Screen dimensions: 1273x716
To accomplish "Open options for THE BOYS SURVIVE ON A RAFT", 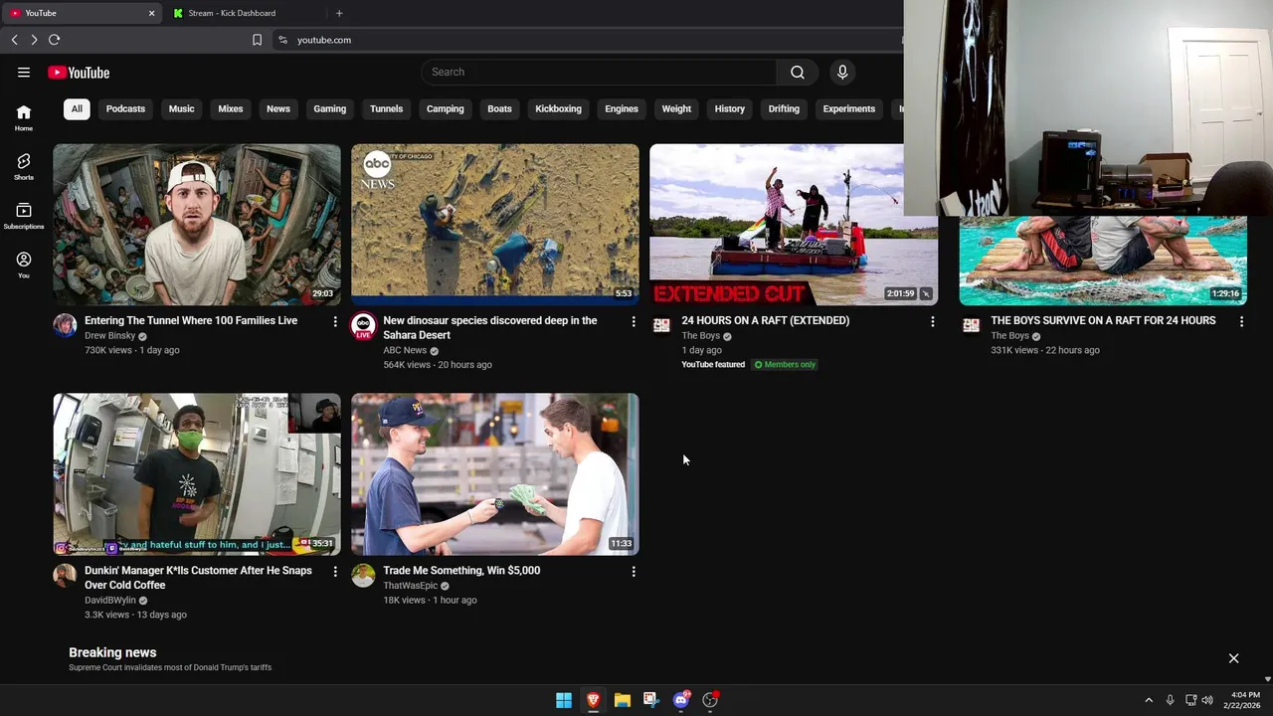I will [1241, 321].
